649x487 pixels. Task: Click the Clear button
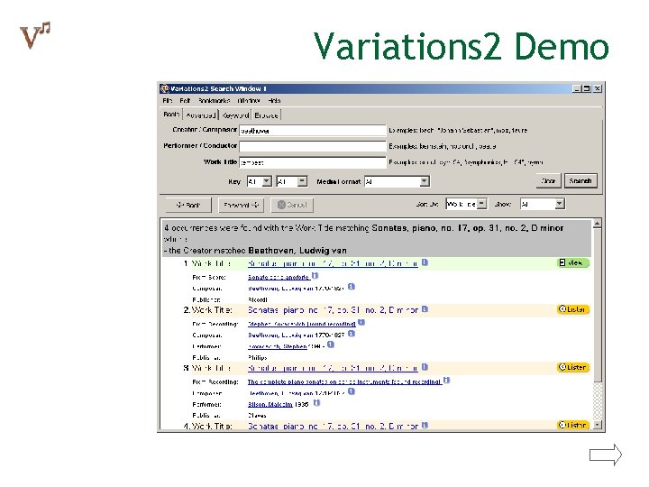[548, 181]
